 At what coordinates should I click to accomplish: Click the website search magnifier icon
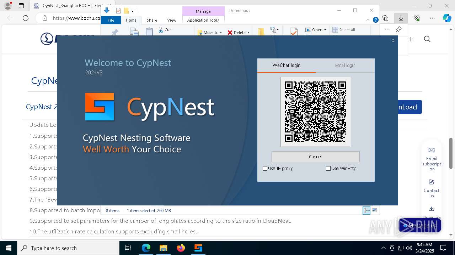427,39
